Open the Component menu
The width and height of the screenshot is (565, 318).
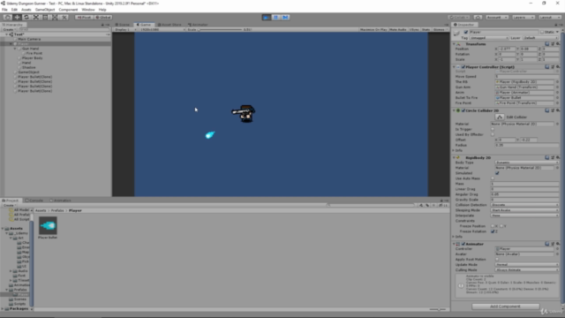pos(68,10)
